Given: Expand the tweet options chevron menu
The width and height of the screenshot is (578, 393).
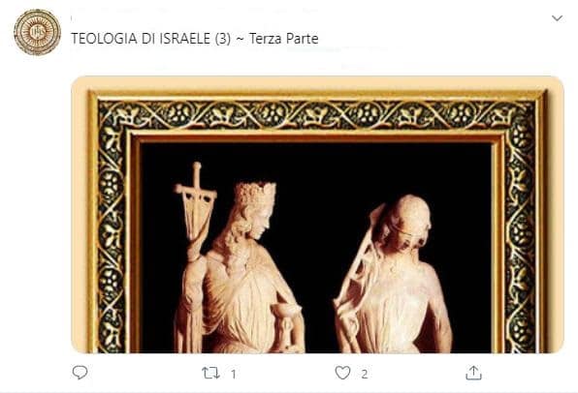Looking at the screenshot, I should [557, 18].
